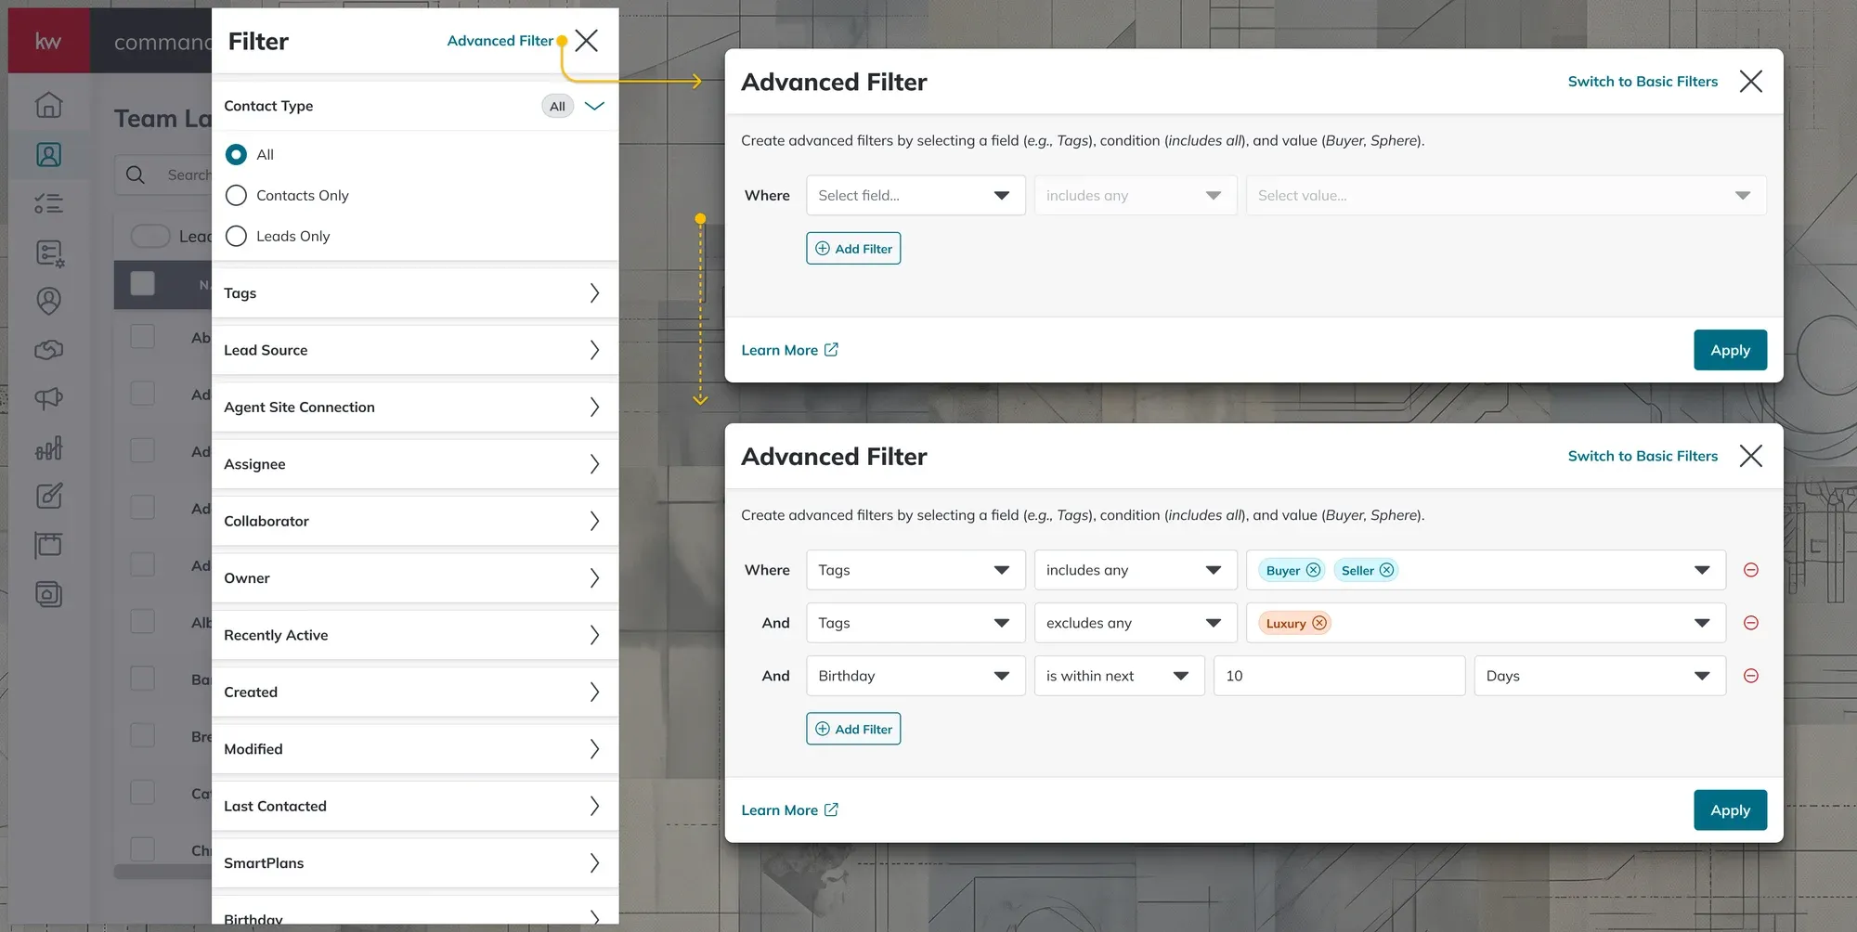1857x932 pixels.
Task: Close the empty Advanced Filter dialog
Action: coord(1750,82)
